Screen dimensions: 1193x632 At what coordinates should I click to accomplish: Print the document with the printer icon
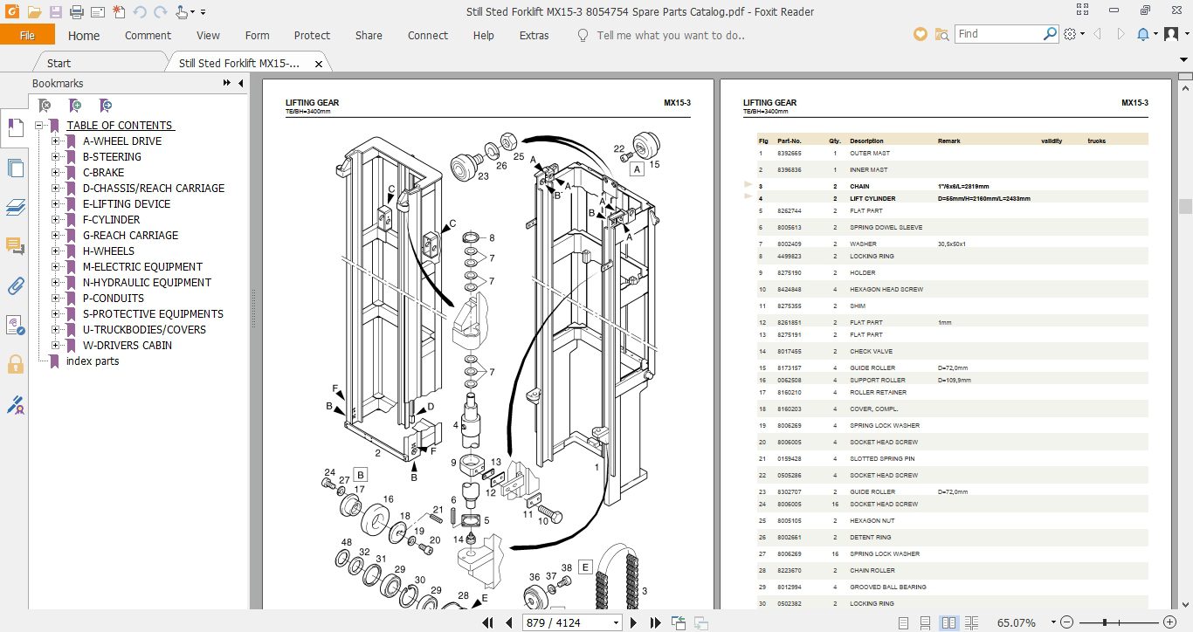(76, 12)
